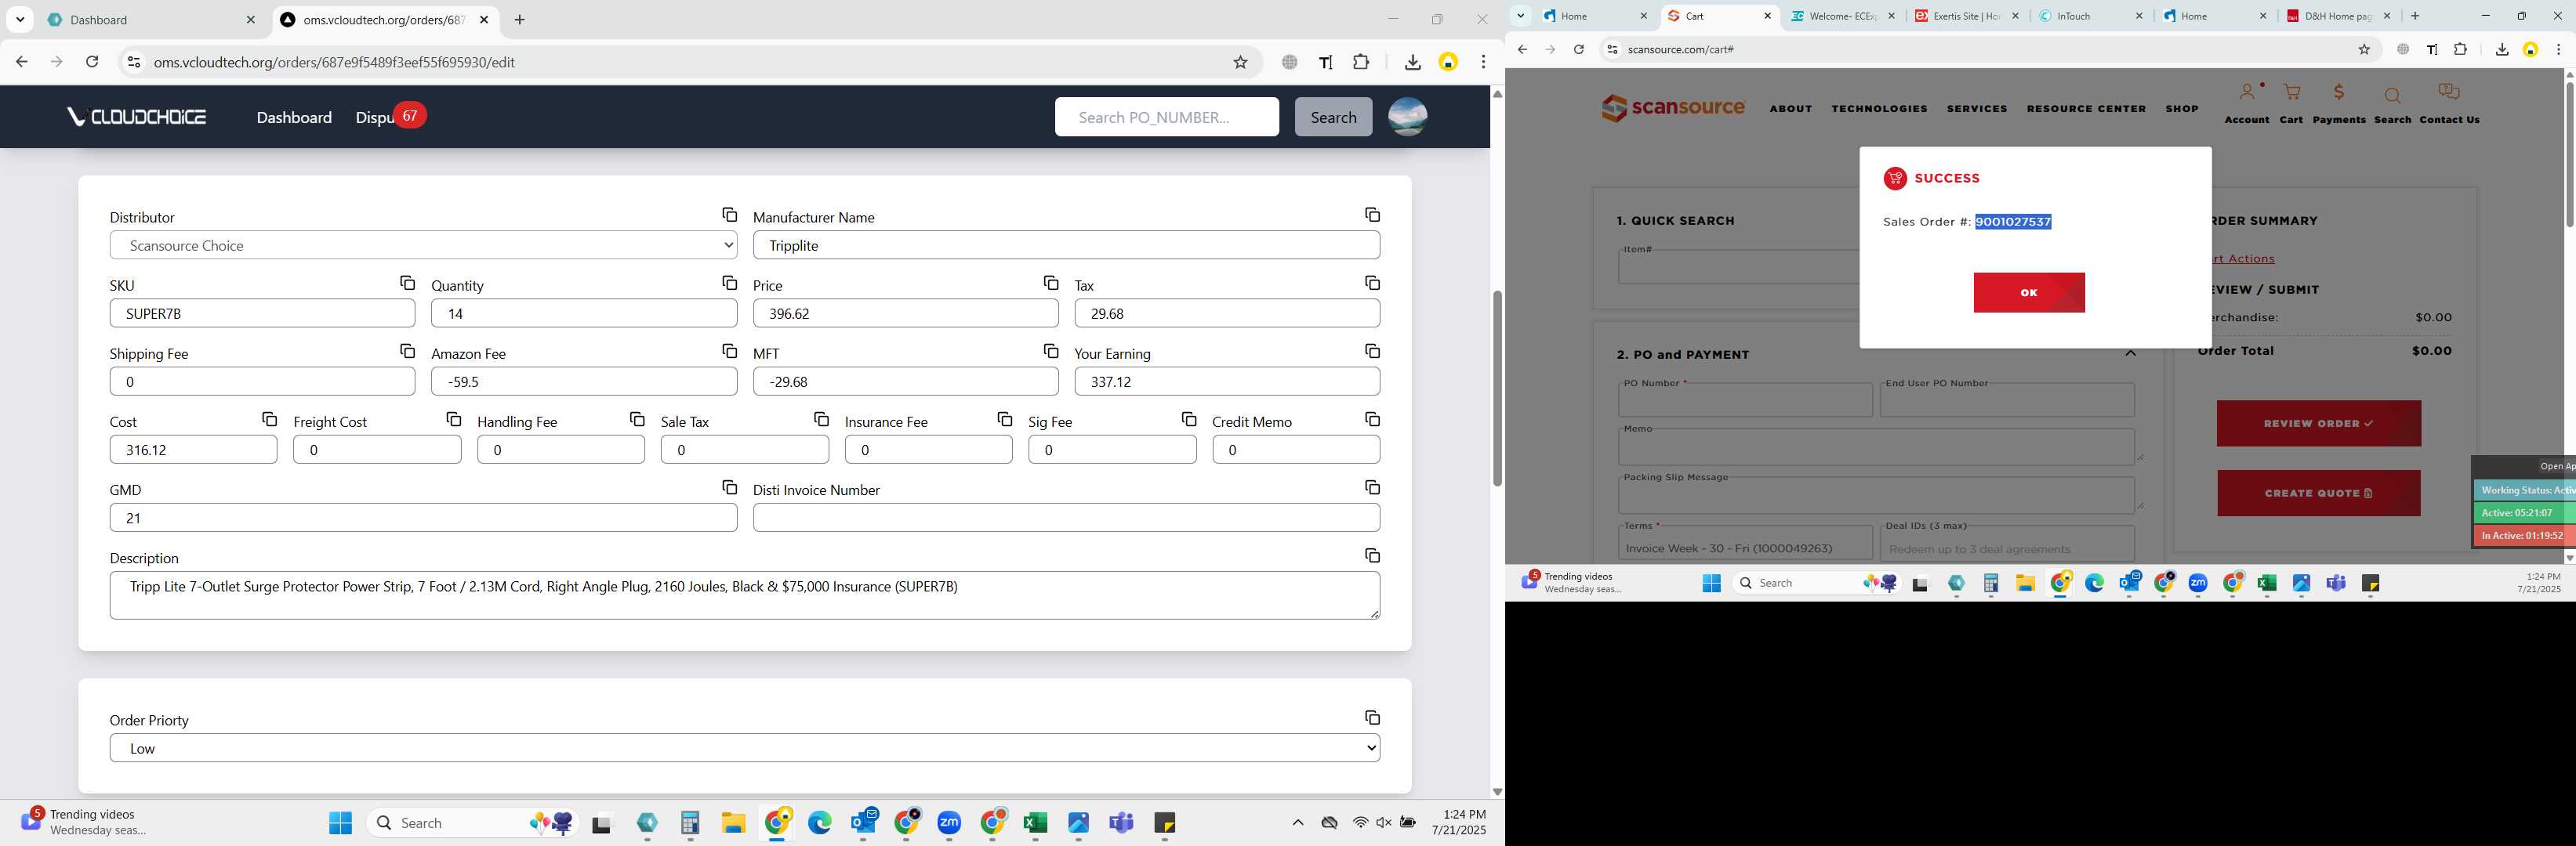This screenshot has height=846, width=2576.
Task: Copy the Cost field value
Action: [x=269, y=418]
